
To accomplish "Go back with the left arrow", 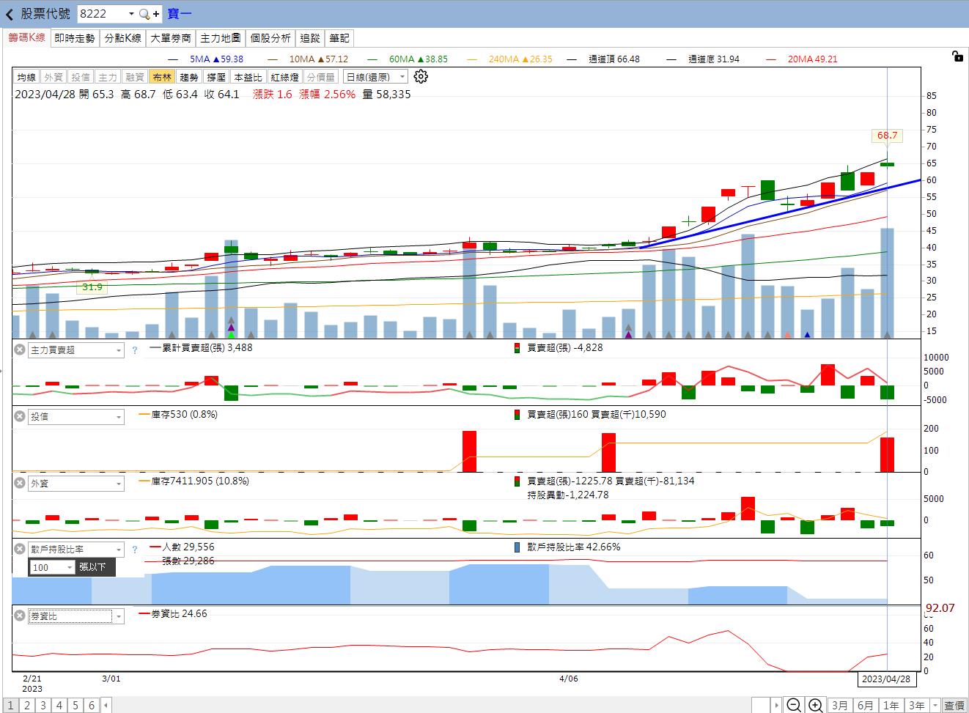I will [x=10, y=14].
